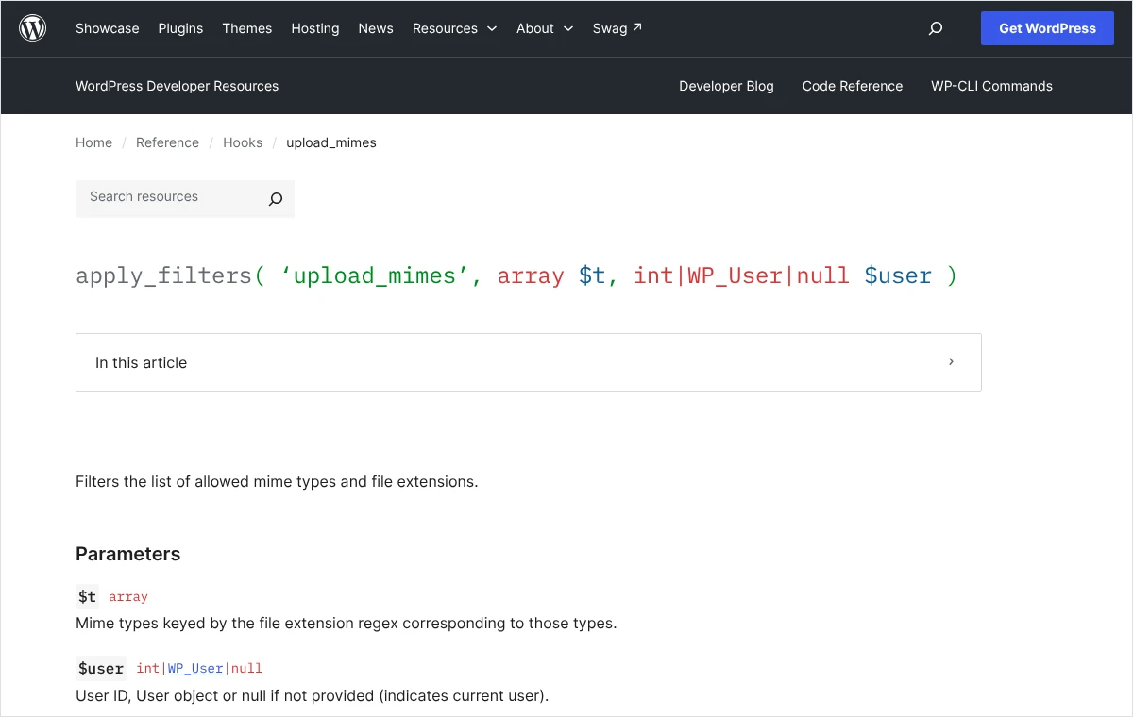Viewport: 1133px width, 717px height.
Task: Expand the In this article section
Action: pos(529,362)
